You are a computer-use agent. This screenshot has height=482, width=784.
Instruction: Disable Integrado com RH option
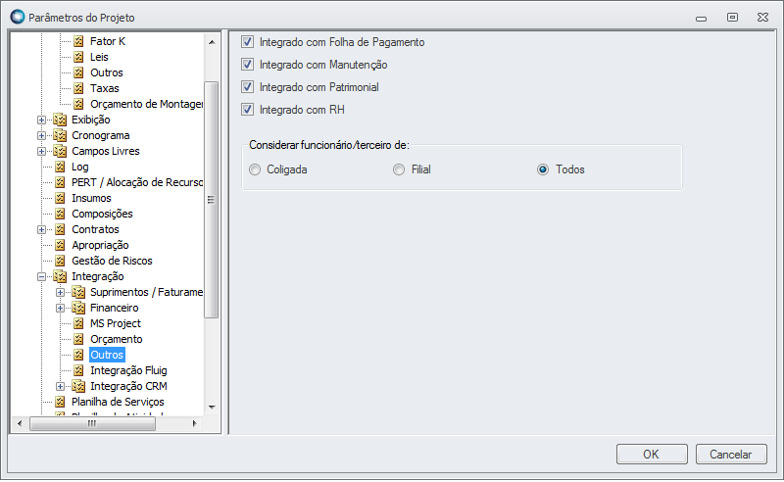[x=248, y=110]
